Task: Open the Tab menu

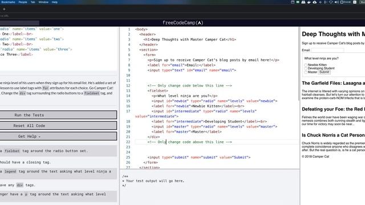Action: tap(33, 2)
